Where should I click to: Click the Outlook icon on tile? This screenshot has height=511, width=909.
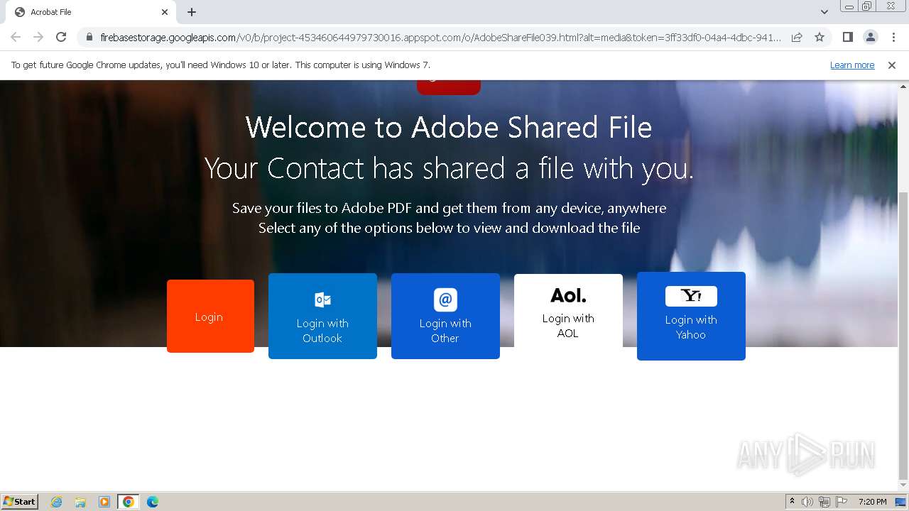click(x=322, y=300)
